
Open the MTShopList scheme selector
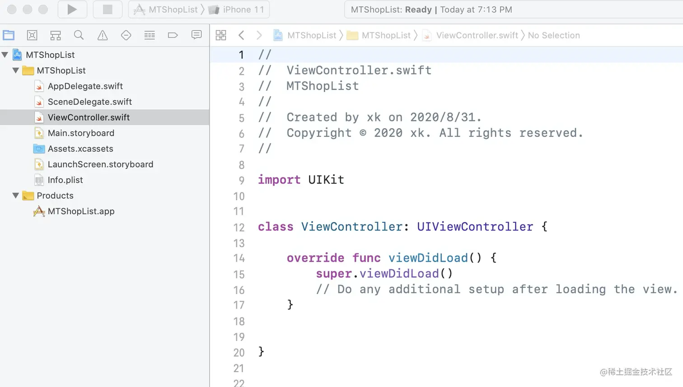click(x=166, y=9)
